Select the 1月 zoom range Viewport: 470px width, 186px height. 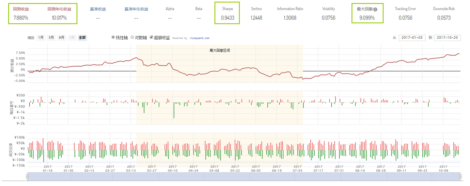[x=41, y=38]
